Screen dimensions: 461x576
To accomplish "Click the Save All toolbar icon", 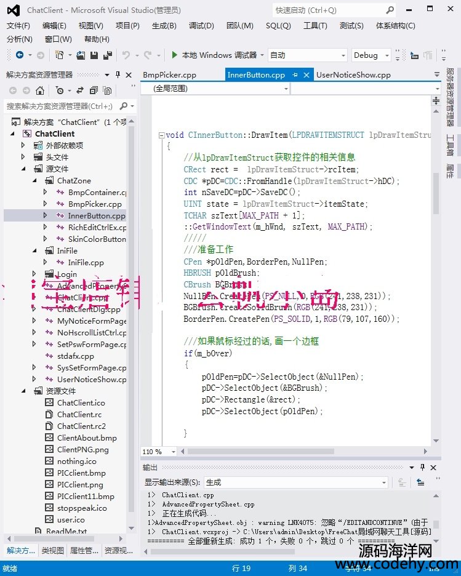I will point(108,55).
